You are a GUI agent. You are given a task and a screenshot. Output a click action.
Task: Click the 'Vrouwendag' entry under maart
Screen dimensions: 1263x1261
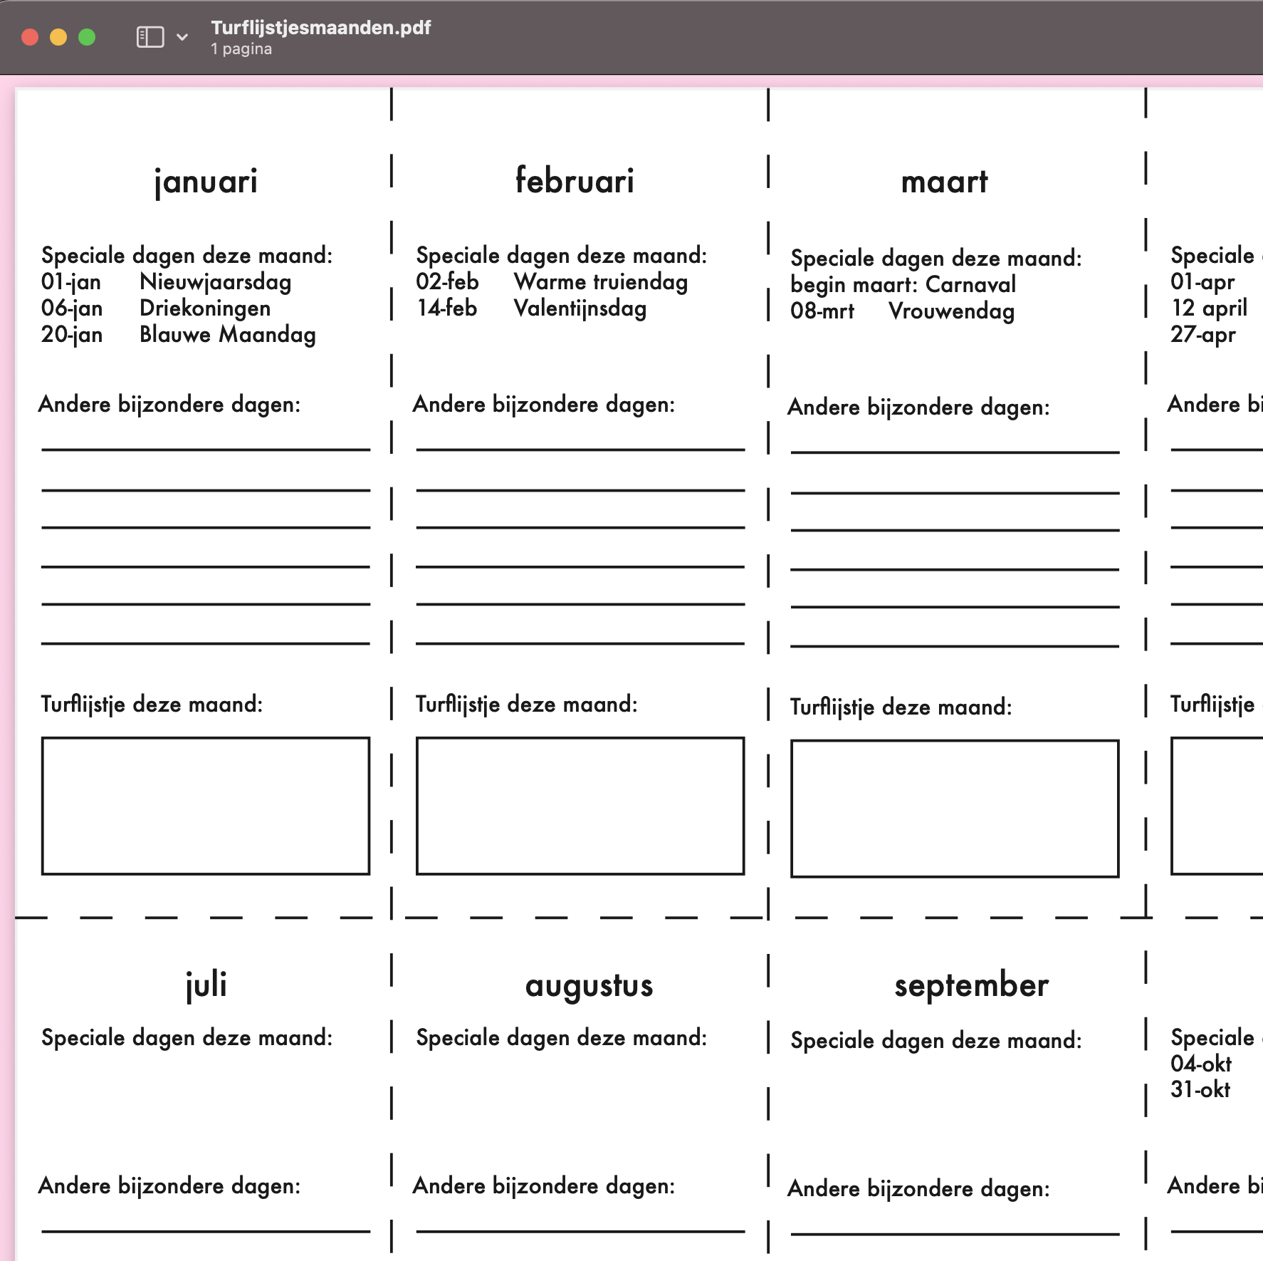pyautogui.click(x=951, y=311)
